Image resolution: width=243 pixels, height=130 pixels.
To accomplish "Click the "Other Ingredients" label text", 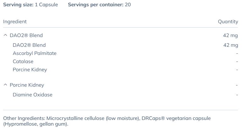I will pos(24,118).
